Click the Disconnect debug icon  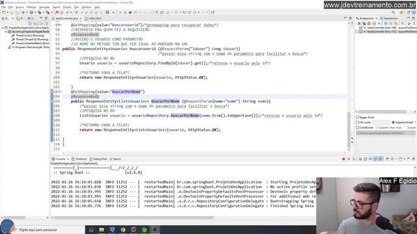pyautogui.click(x=135, y=12)
